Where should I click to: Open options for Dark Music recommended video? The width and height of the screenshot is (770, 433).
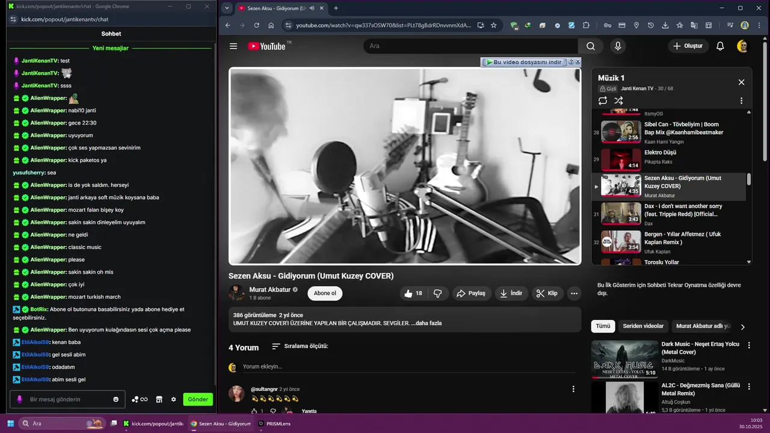click(749, 346)
